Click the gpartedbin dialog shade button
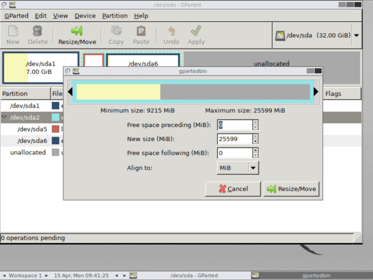 310,71
